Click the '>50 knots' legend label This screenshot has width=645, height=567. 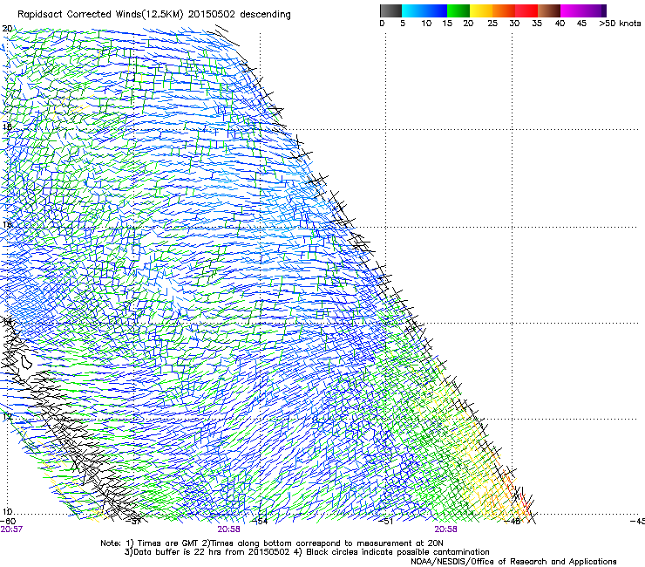click(x=620, y=24)
